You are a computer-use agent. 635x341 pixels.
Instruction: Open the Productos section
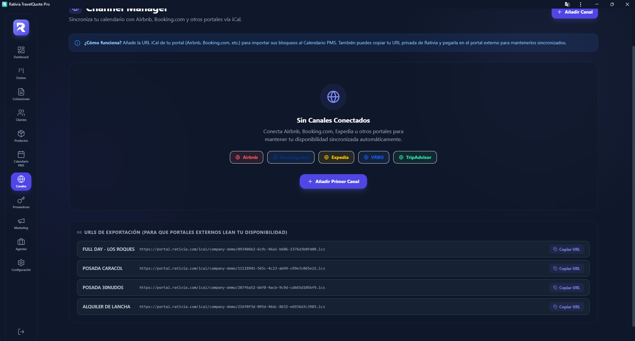click(21, 136)
